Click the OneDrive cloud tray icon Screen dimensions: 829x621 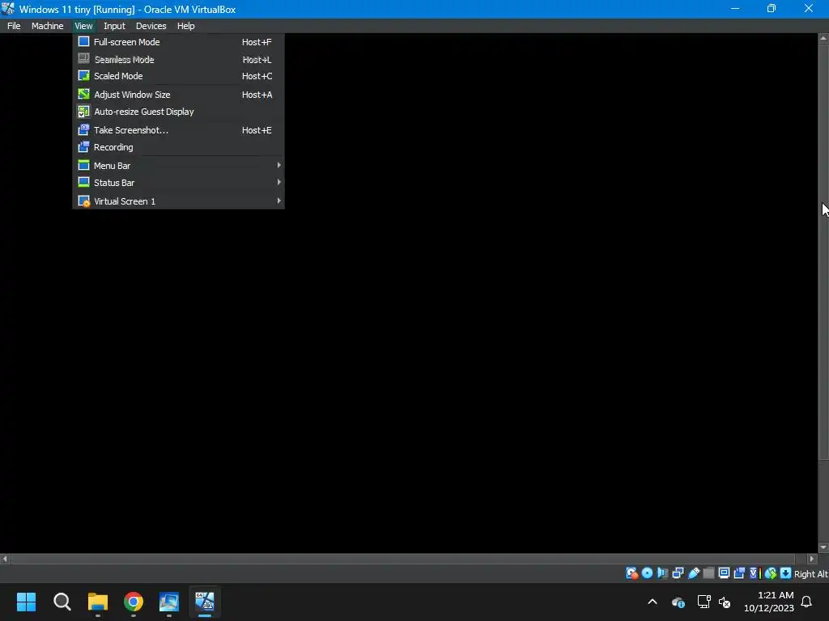pyautogui.click(x=678, y=602)
